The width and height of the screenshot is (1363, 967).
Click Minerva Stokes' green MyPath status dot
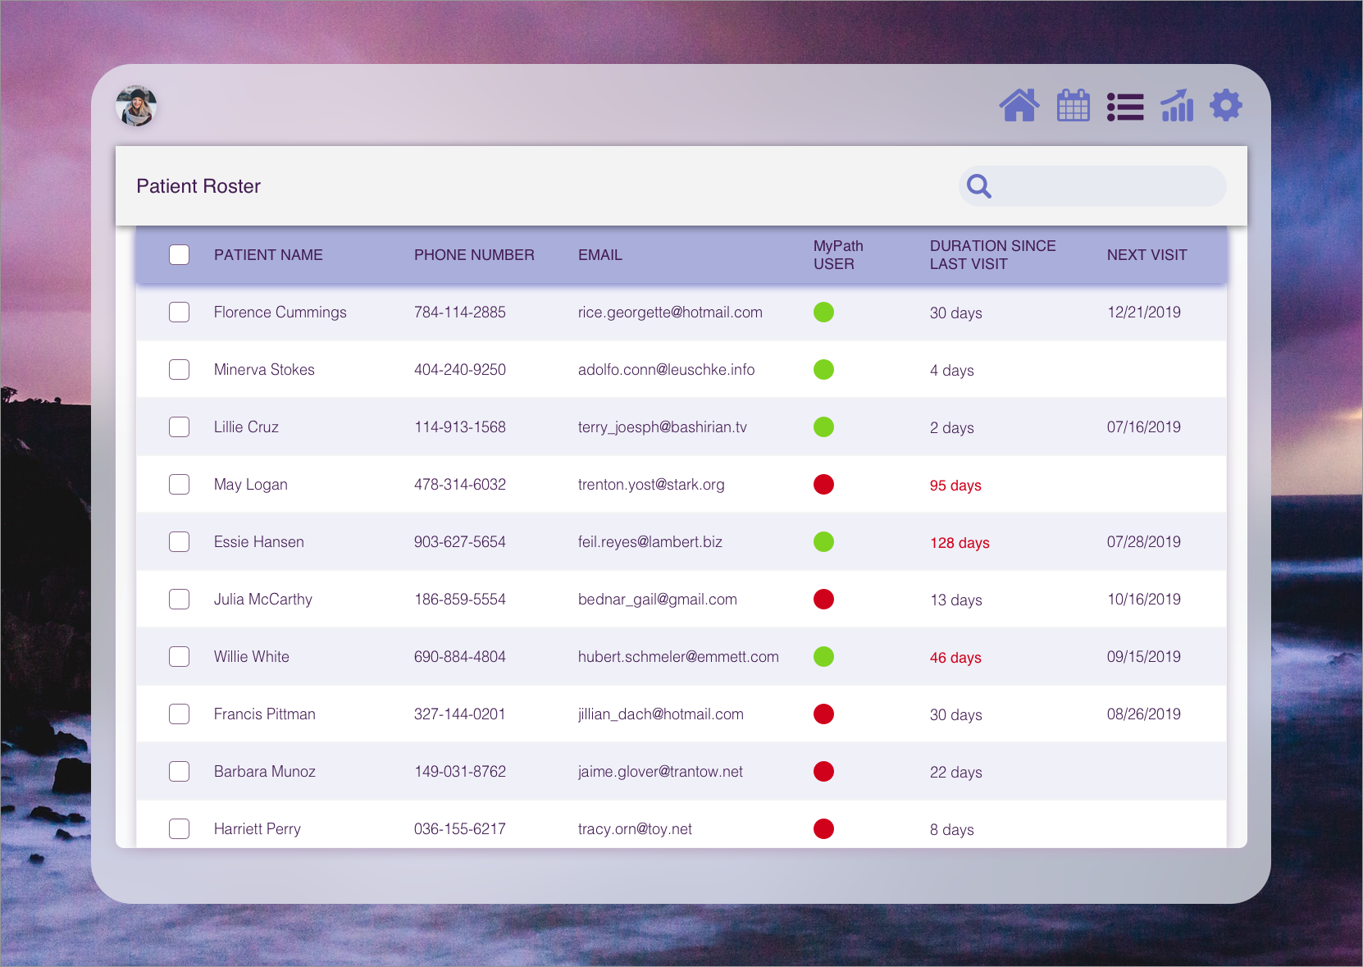pos(823,369)
